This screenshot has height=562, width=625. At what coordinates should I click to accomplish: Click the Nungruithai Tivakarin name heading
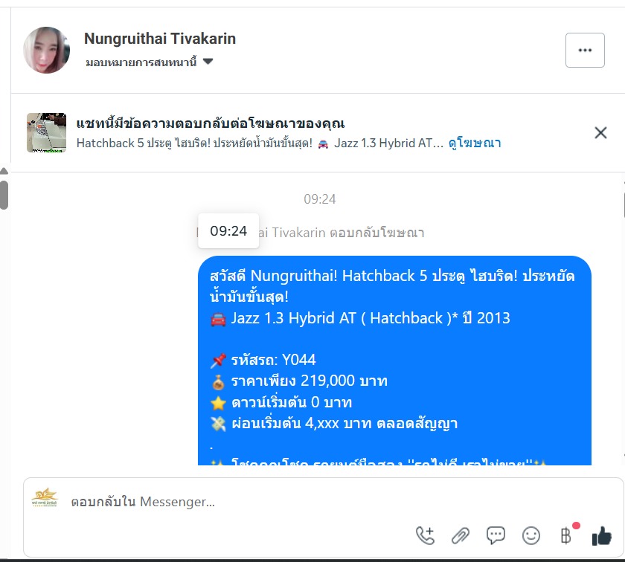point(160,39)
